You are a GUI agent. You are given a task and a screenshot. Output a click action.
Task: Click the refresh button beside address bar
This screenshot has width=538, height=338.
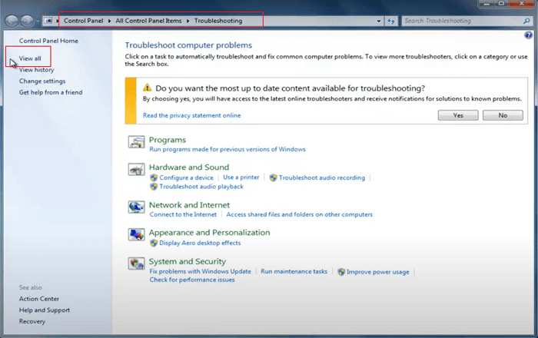click(390, 21)
